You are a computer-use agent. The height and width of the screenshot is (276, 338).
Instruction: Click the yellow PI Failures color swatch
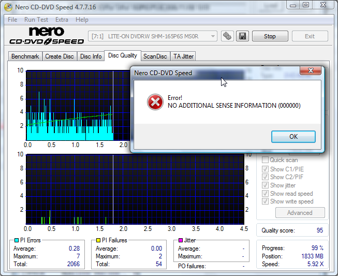pos(98,240)
